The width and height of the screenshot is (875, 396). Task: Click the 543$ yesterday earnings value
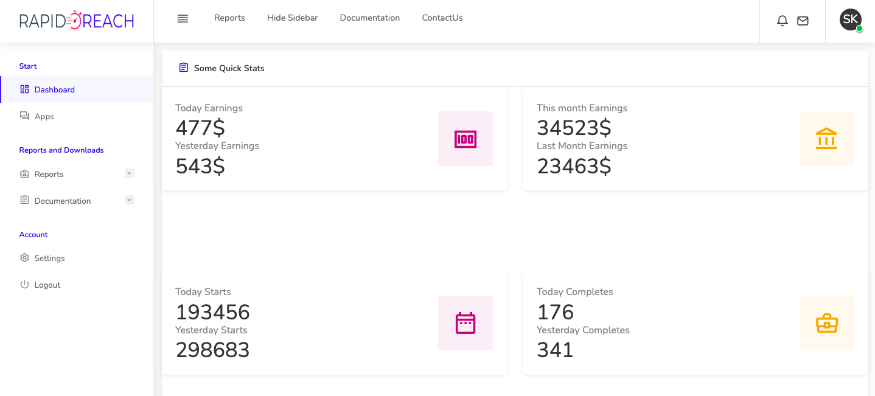click(x=200, y=166)
